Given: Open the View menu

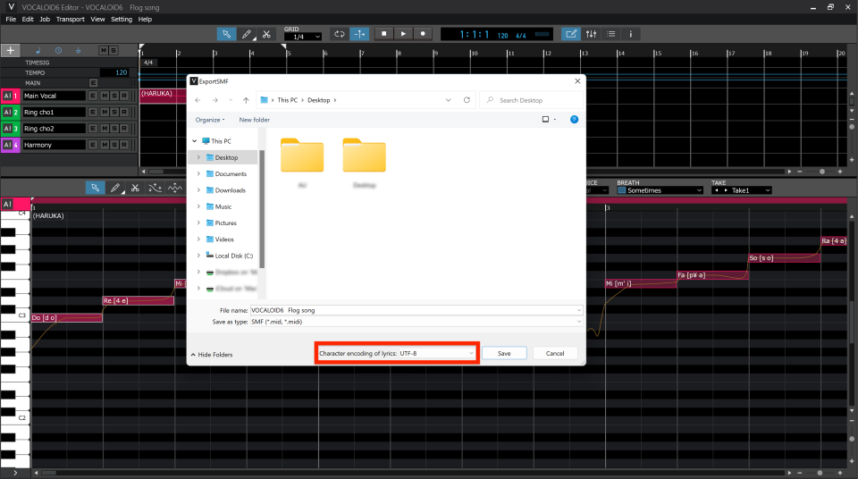Looking at the screenshot, I should click(97, 19).
